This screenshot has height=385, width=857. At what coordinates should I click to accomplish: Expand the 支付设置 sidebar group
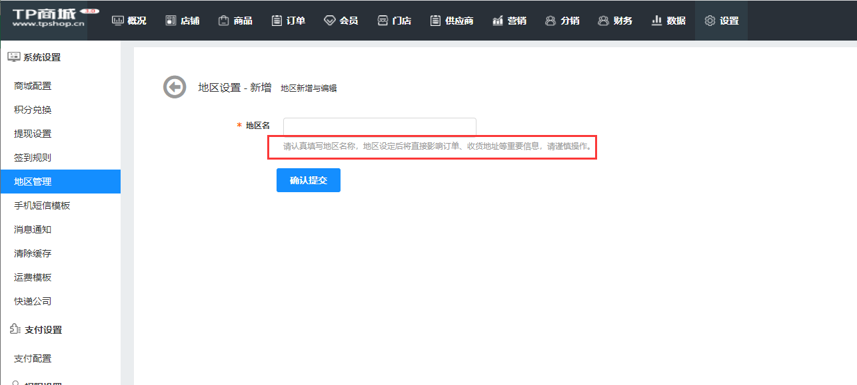point(43,330)
